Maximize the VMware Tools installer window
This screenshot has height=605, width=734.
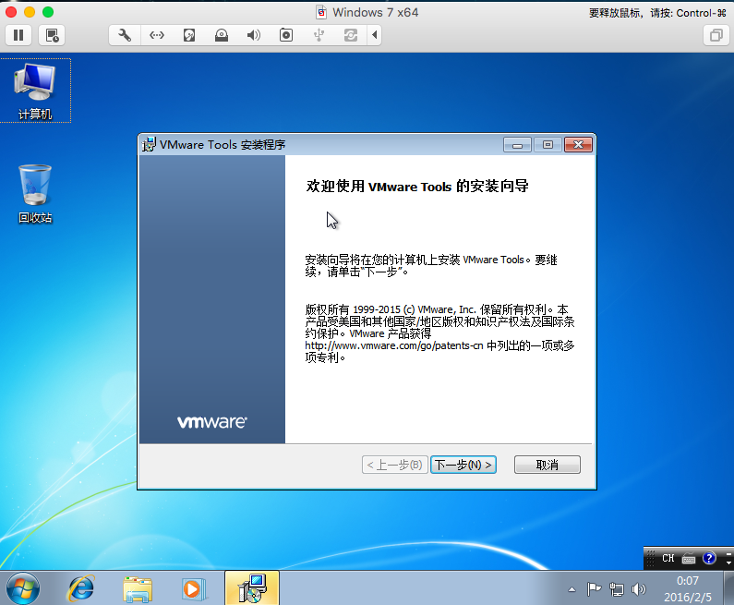tap(547, 145)
